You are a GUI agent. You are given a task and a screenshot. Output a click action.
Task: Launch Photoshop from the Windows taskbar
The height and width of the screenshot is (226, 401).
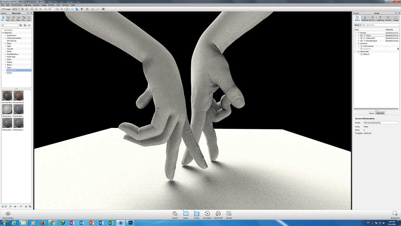coord(131,223)
